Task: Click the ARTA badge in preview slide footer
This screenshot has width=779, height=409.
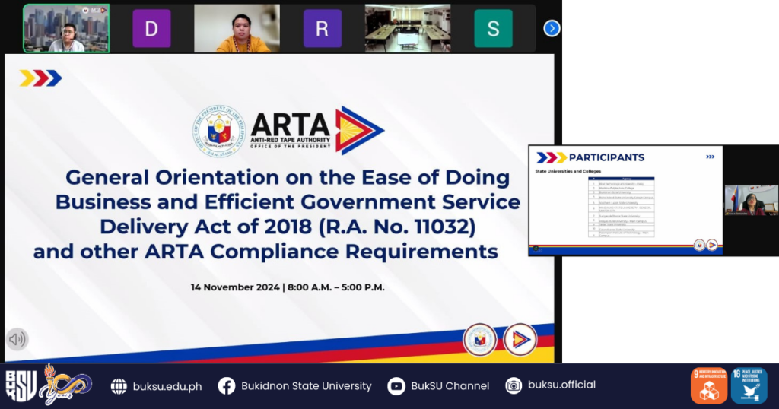Action: coord(712,245)
